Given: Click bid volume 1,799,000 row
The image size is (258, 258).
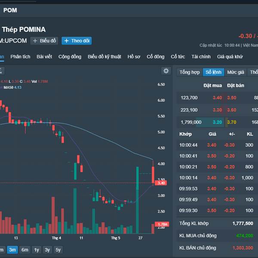Looking at the screenshot, I should [x=191, y=122].
